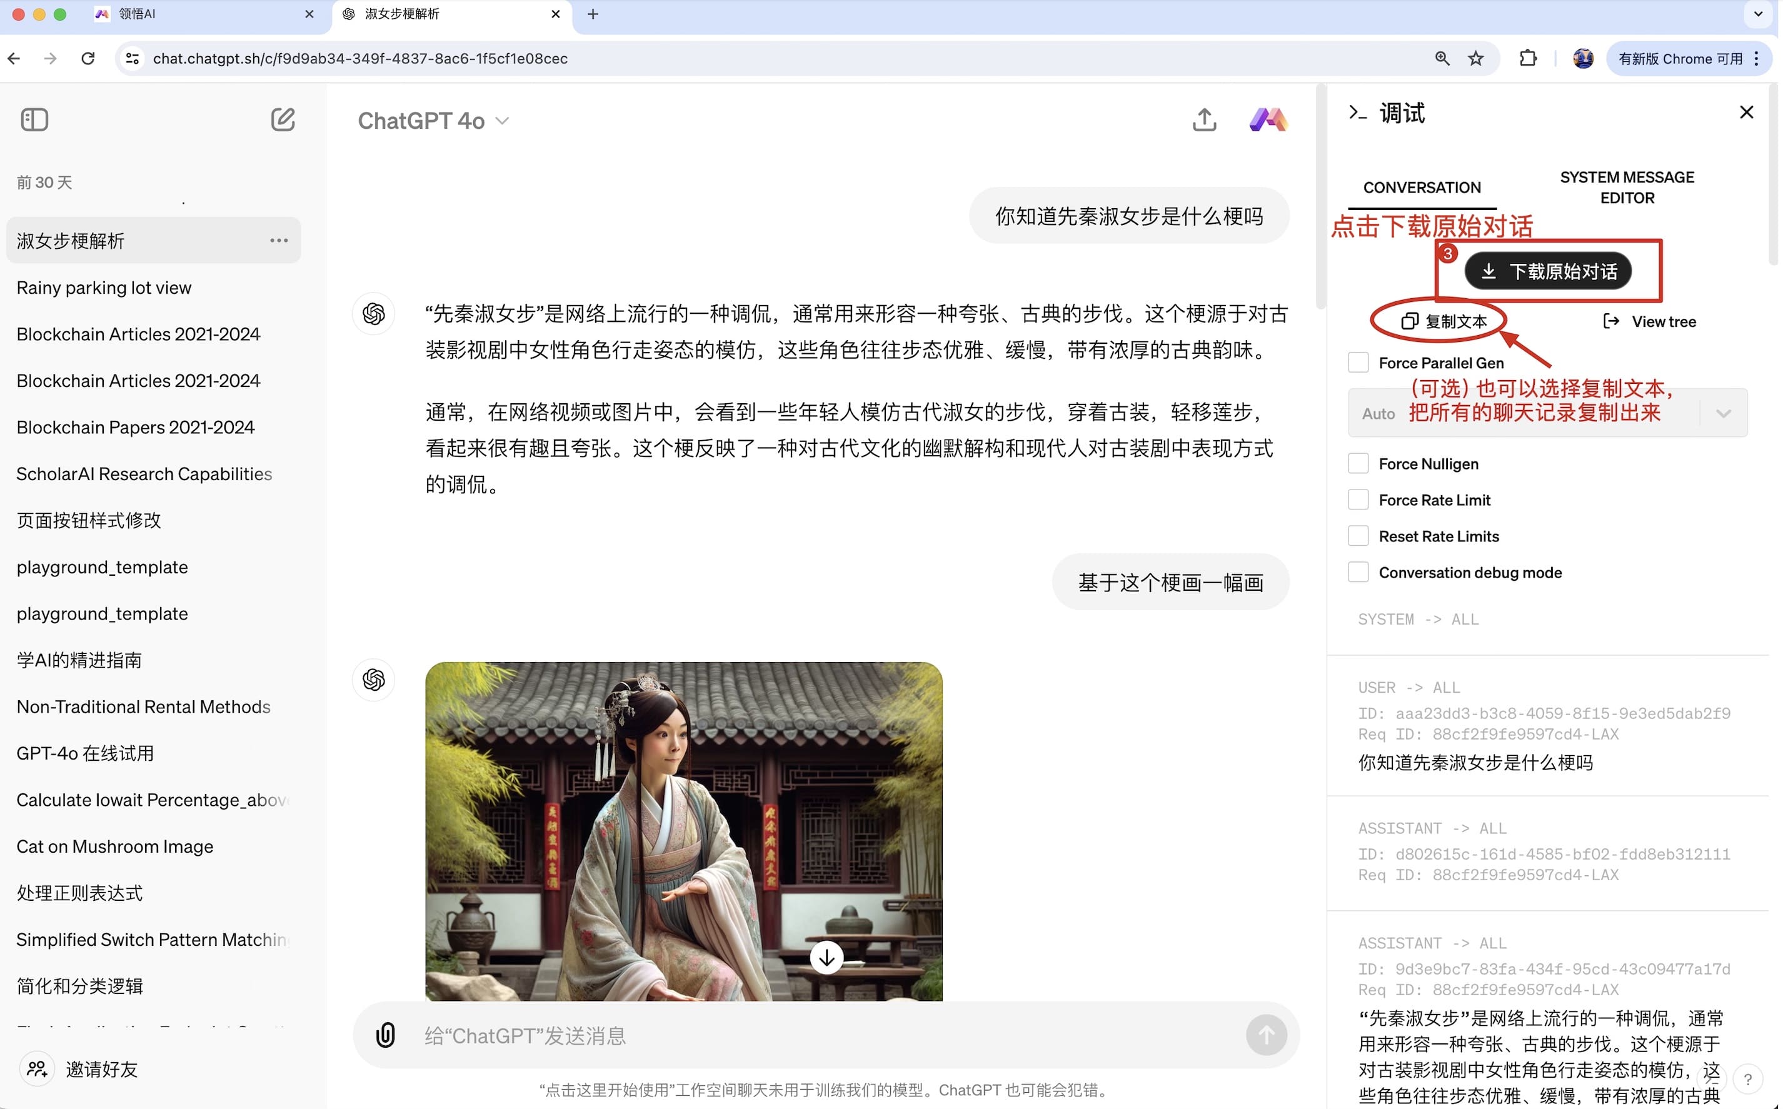Open the ChatGPT 4o model dropdown

click(x=433, y=120)
